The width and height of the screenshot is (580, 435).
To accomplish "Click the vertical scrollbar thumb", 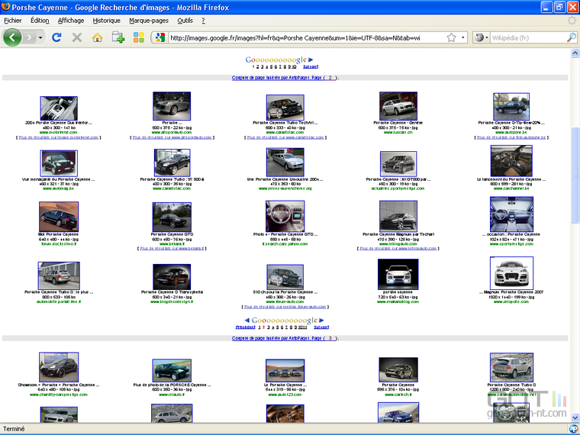I will click(575, 175).
